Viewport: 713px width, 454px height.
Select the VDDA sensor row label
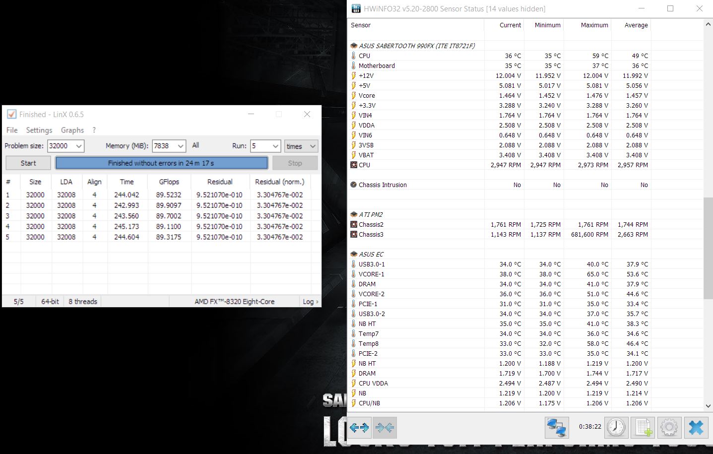pos(367,125)
